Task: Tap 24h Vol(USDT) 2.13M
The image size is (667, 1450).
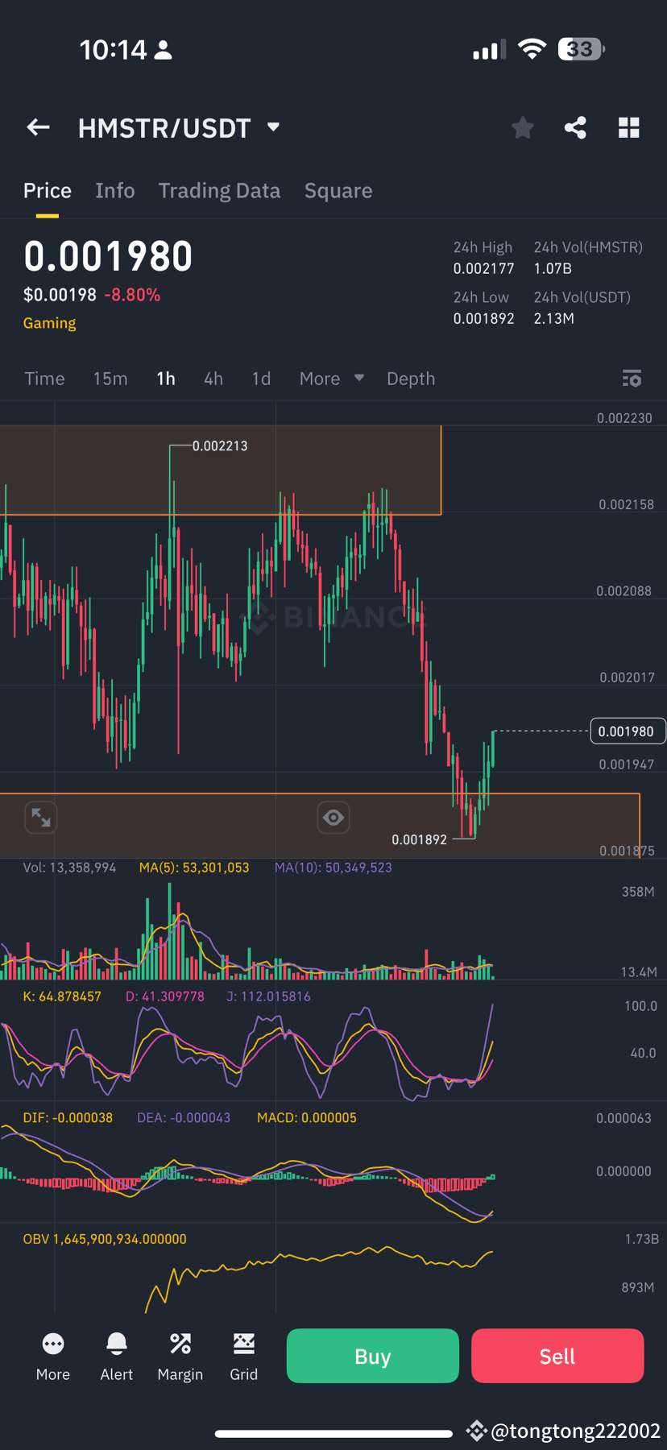Action: (554, 318)
